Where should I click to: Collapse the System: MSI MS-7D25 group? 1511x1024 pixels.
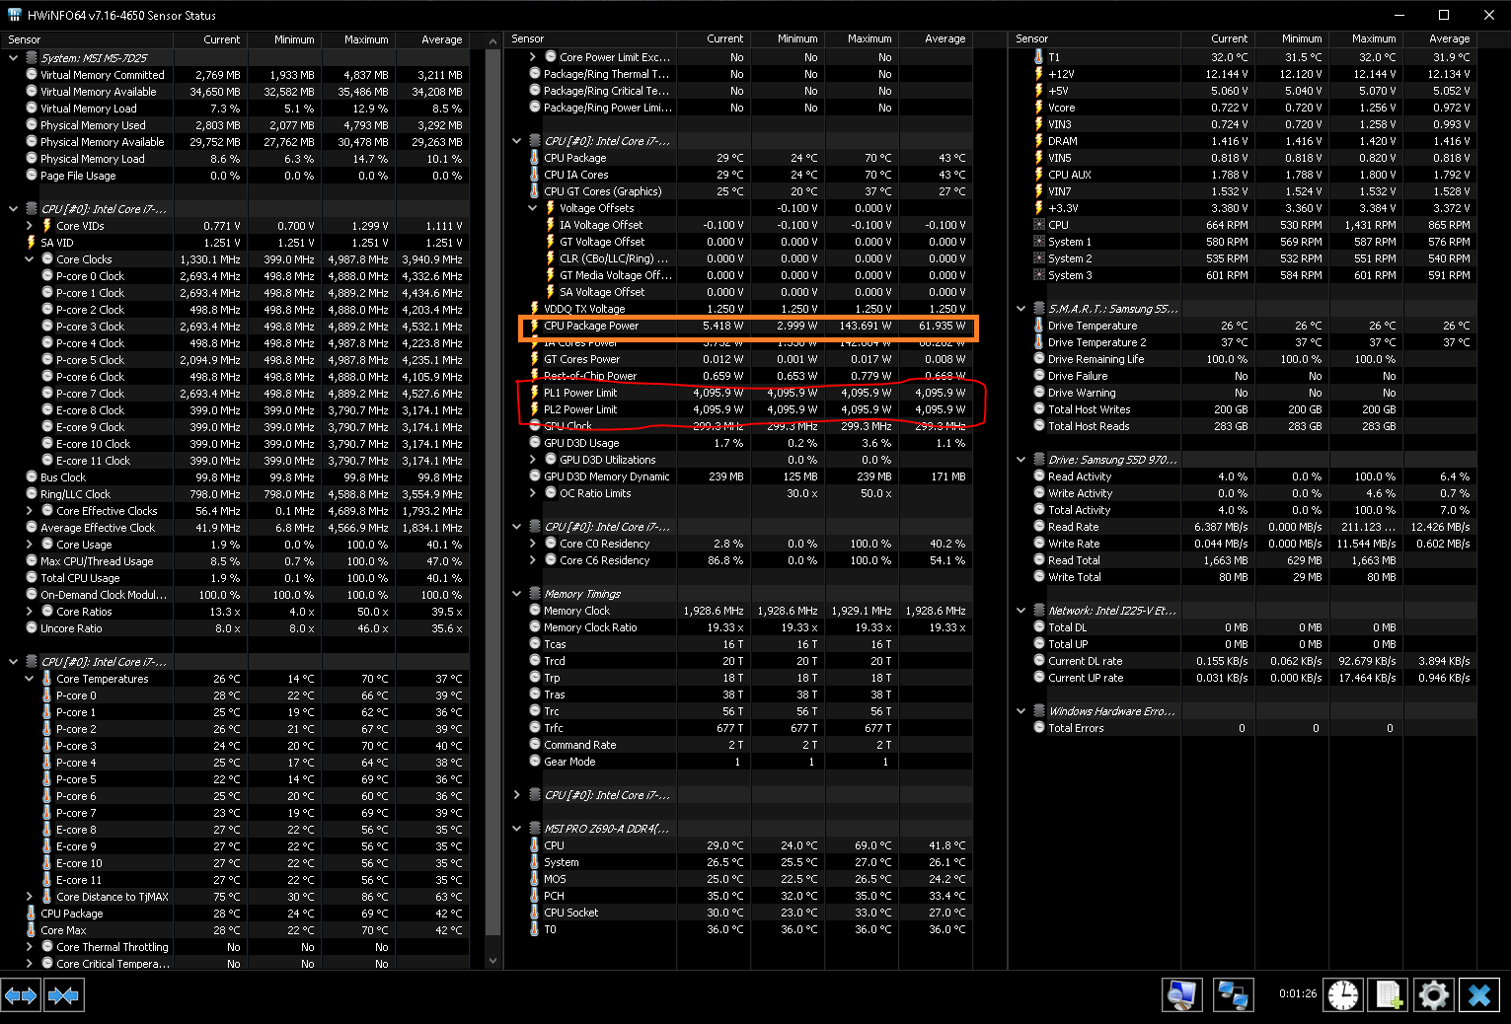(x=13, y=58)
